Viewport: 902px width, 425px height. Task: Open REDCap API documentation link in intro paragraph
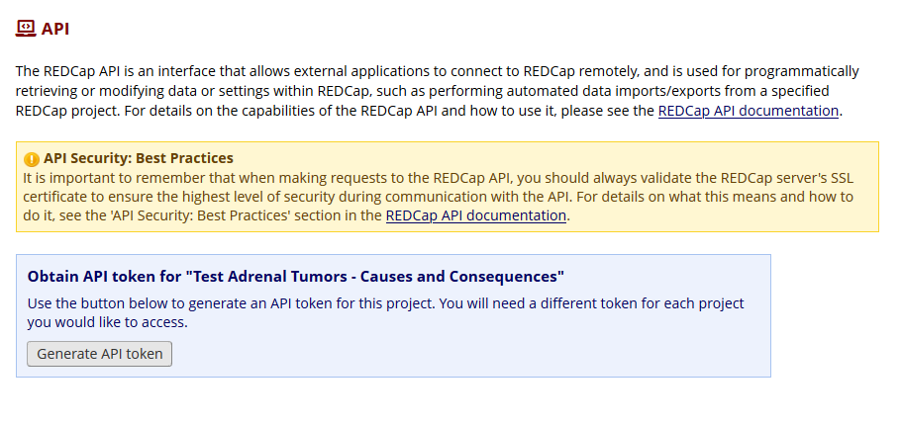[748, 111]
